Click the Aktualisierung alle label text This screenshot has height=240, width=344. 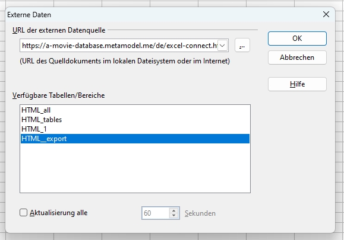coord(59,213)
